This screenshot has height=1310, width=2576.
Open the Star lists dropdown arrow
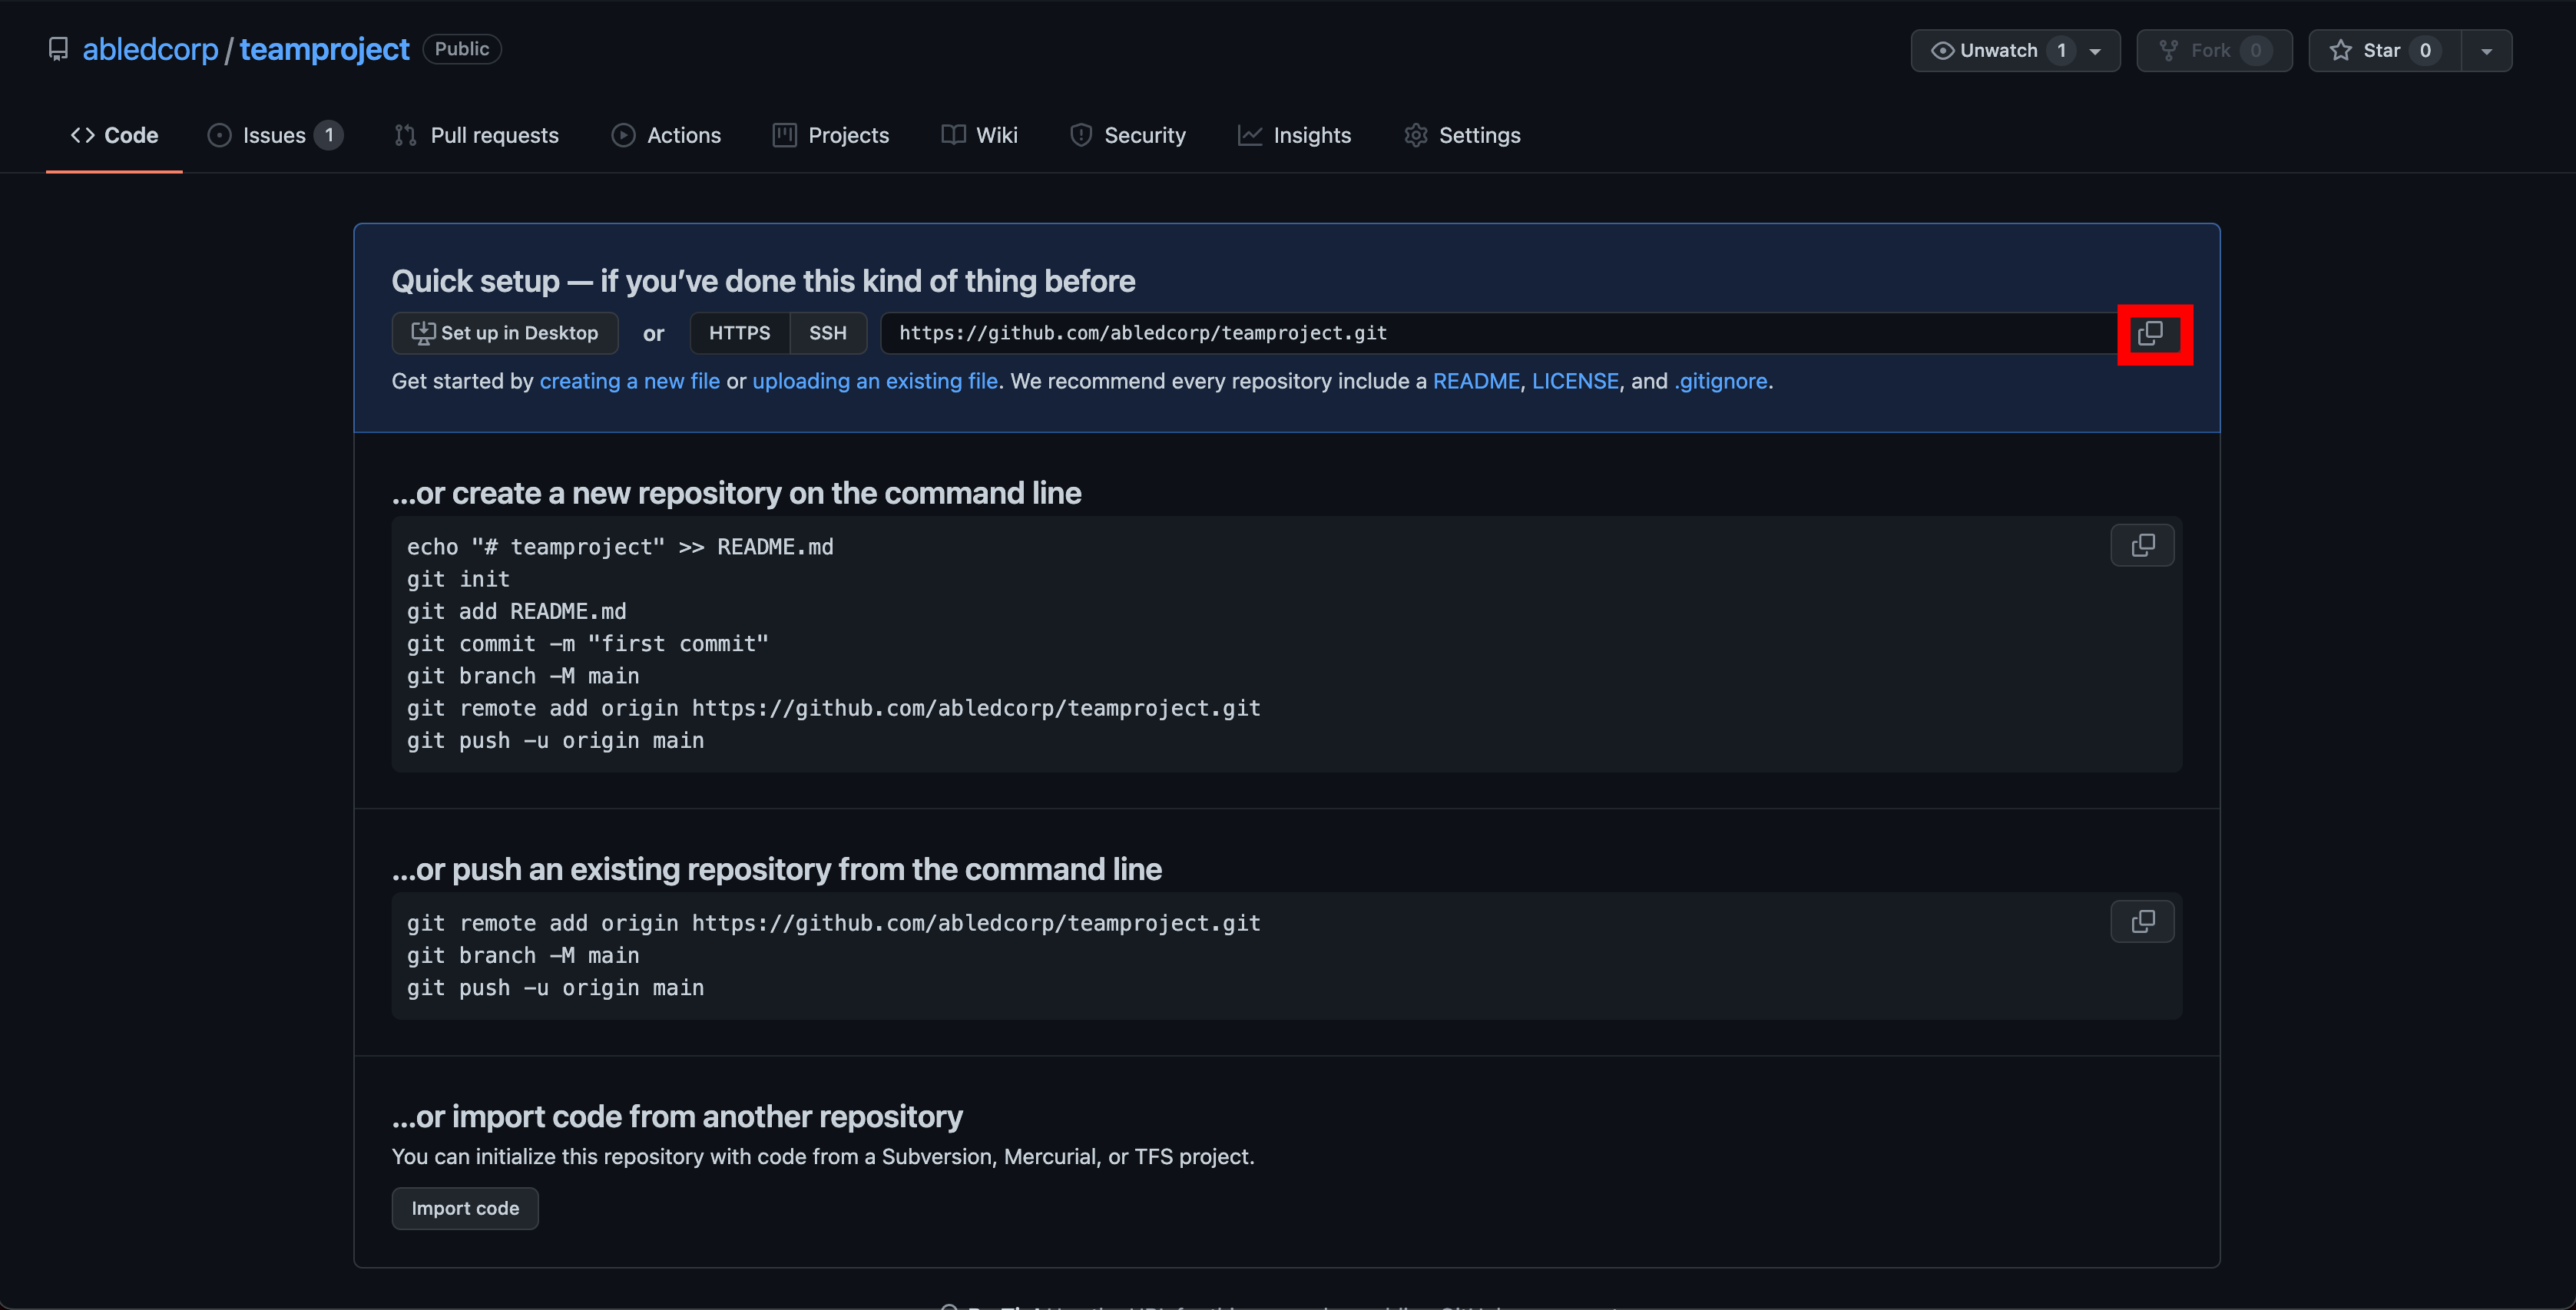2486,51
